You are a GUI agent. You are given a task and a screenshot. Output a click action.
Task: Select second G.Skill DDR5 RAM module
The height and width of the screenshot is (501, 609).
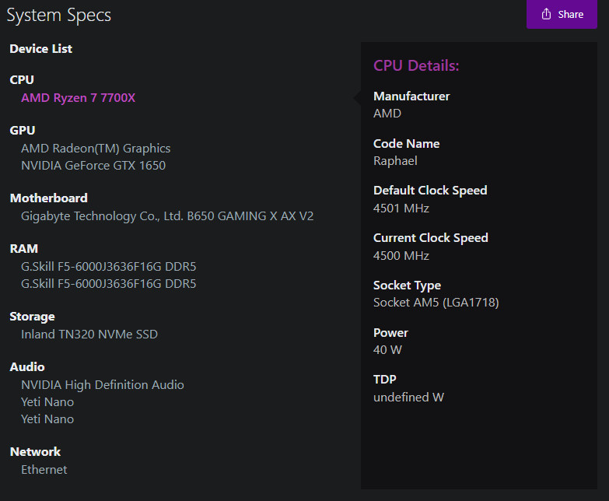[108, 283]
